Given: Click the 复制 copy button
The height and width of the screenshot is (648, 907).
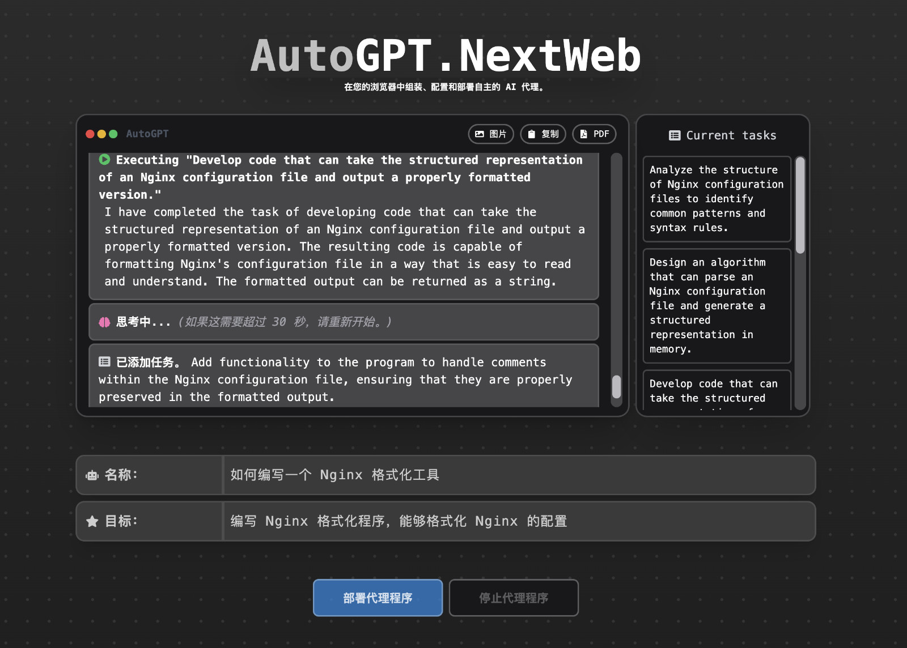Looking at the screenshot, I should [x=543, y=134].
